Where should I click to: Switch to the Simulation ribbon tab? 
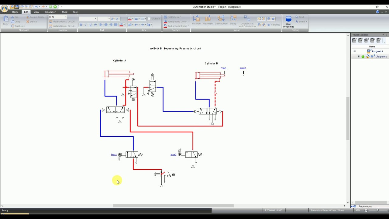50,12
